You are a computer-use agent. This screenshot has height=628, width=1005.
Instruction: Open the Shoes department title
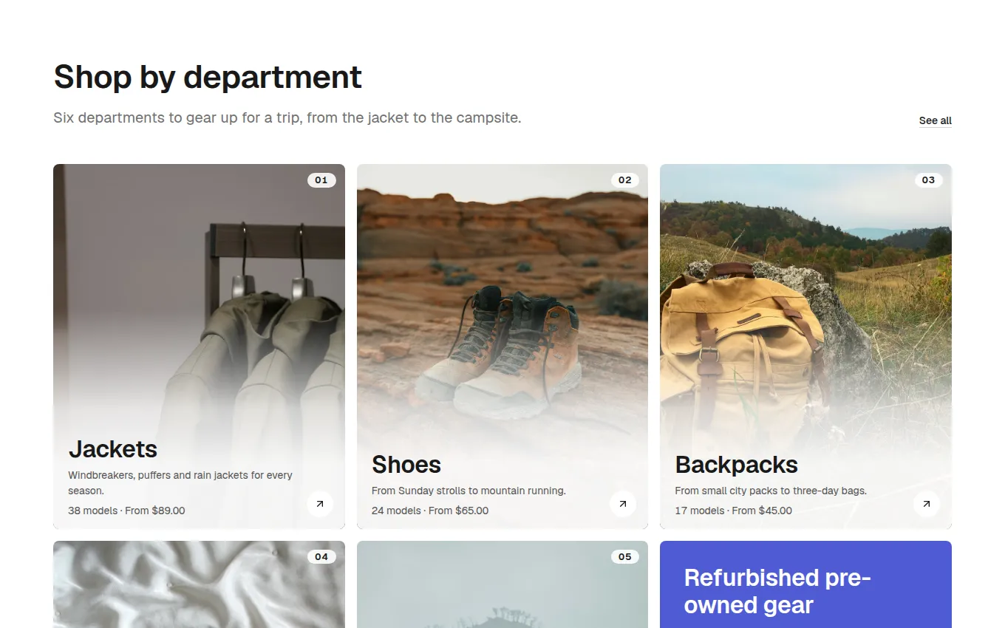406,465
